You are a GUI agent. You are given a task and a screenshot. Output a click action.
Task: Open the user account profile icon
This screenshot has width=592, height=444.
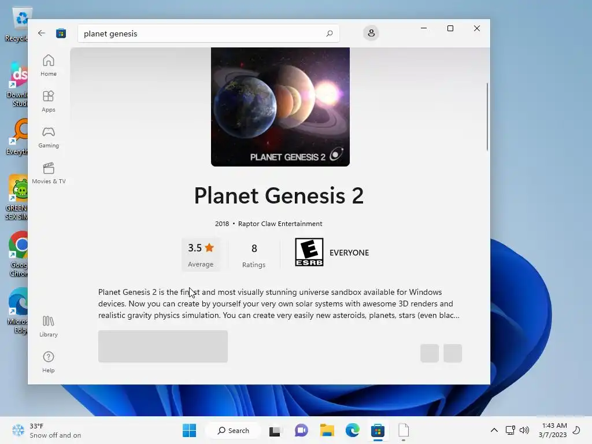click(x=371, y=33)
